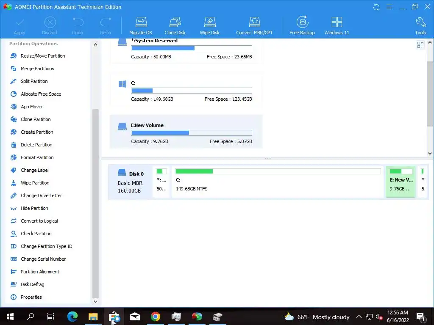This screenshot has width=434, height=325.
Task: Open the Windows 11 checker tool
Action: 337,26
